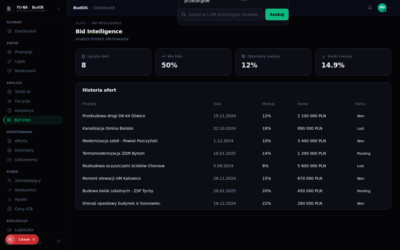
Task: Click the Markup column header
Action: pyautogui.click(x=268, y=104)
